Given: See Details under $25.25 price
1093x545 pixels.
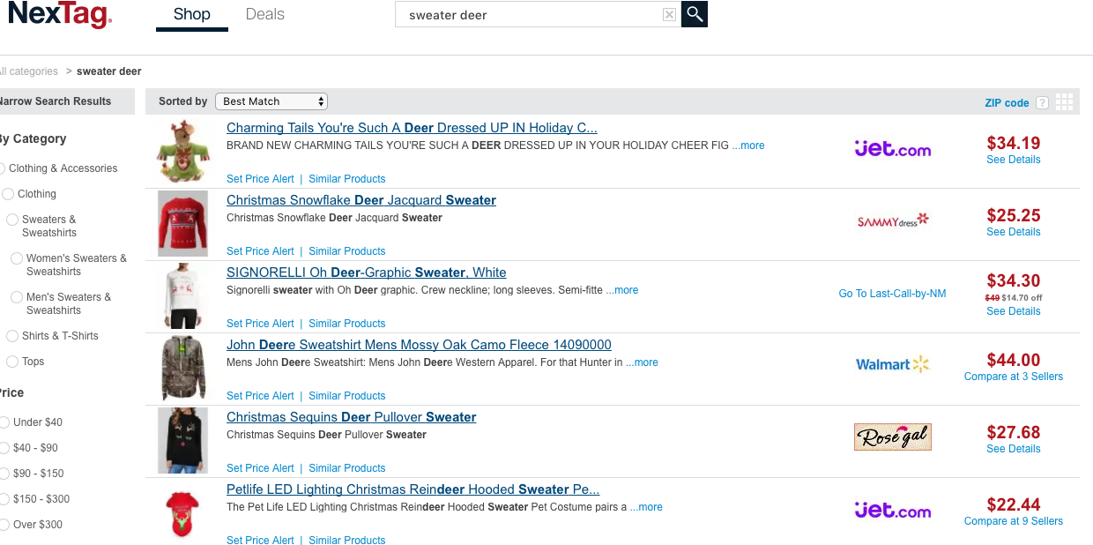Looking at the screenshot, I should [x=1014, y=232].
